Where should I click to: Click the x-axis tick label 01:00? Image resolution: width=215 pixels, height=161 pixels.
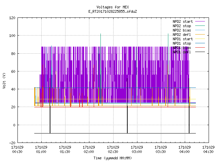(x=41, y=152)
